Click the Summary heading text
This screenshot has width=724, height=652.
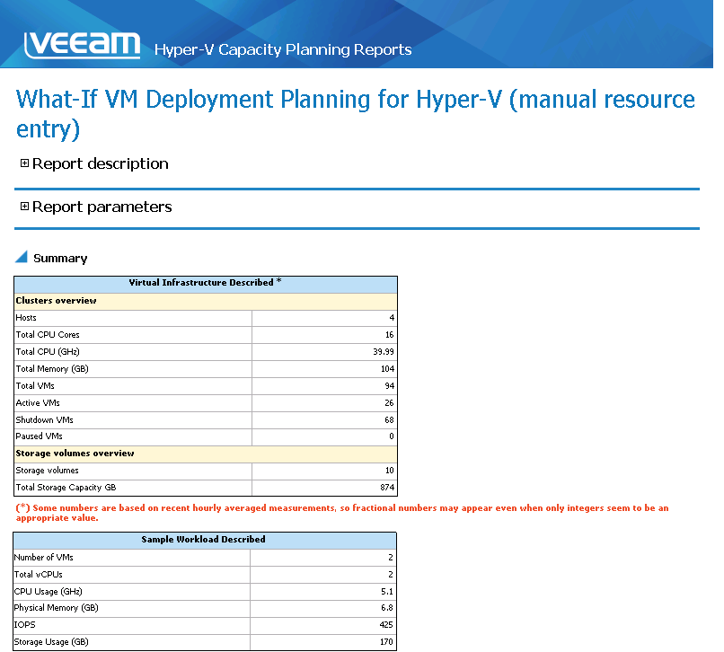pos(60,258)
